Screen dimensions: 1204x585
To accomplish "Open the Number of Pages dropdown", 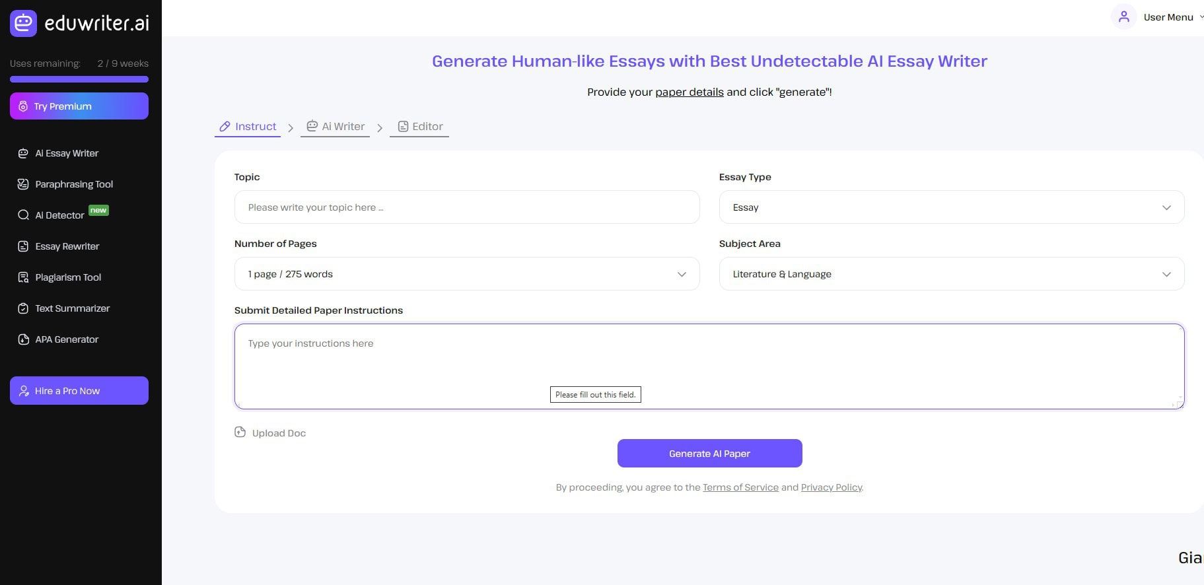I will 467,274.
